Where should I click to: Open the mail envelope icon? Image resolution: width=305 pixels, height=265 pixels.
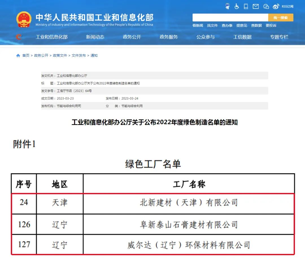256,6
